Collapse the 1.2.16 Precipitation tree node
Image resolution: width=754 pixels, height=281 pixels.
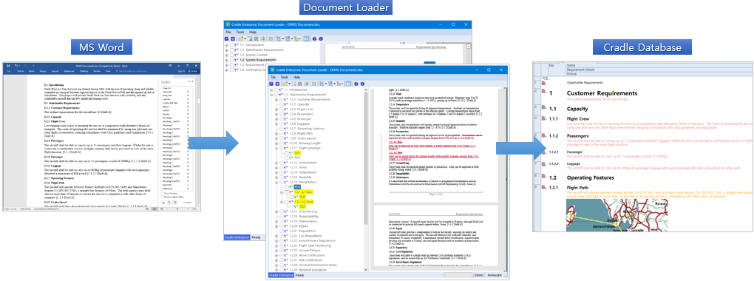(x=276, y=182)
